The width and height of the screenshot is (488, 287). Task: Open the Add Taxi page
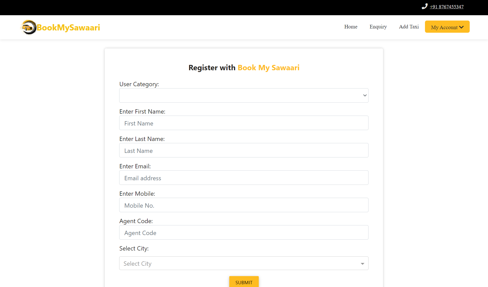409,27
